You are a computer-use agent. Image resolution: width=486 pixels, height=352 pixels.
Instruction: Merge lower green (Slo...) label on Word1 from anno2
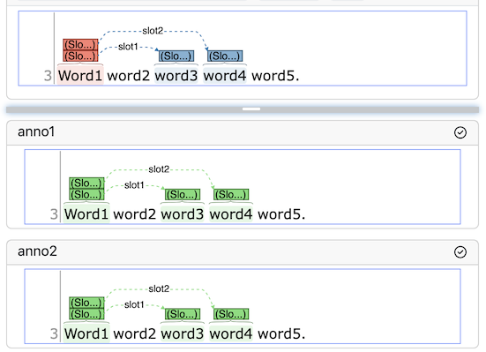tap(86, 314)
